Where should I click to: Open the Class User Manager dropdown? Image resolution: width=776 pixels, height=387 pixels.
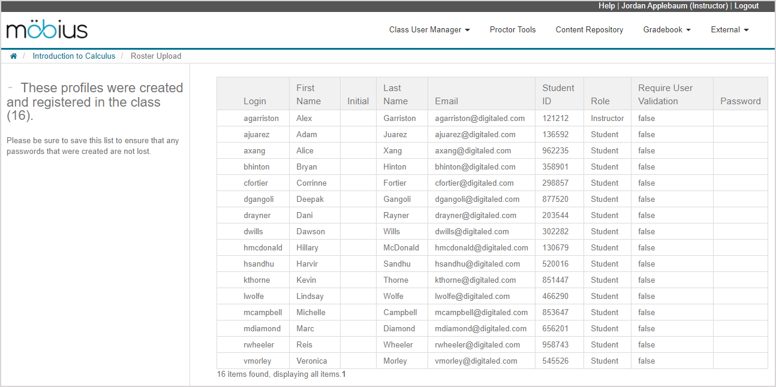(x=429, y=30)
